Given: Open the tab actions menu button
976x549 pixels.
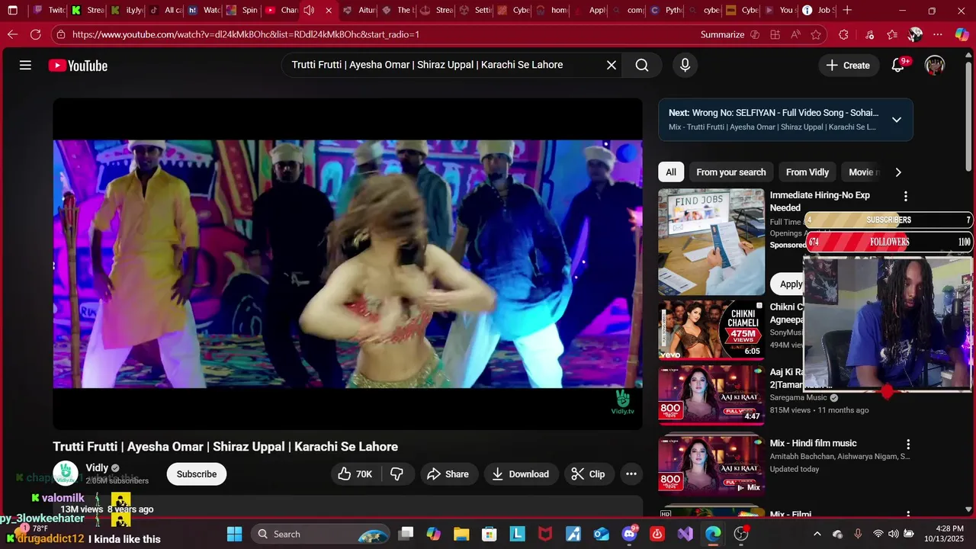Looking at the screenshot, I should tap(12, 11).
